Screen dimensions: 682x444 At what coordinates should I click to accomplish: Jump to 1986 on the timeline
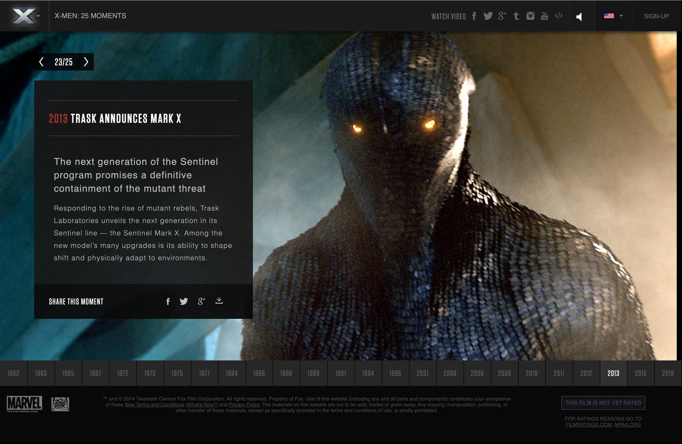pos(259,373)
